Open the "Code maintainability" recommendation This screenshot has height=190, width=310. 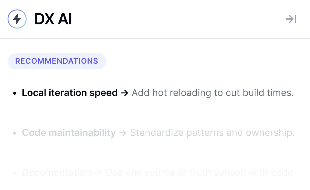click(x=69, y=133)
